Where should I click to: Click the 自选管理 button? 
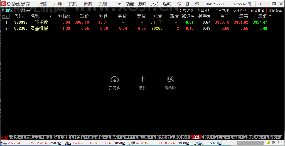222,10
